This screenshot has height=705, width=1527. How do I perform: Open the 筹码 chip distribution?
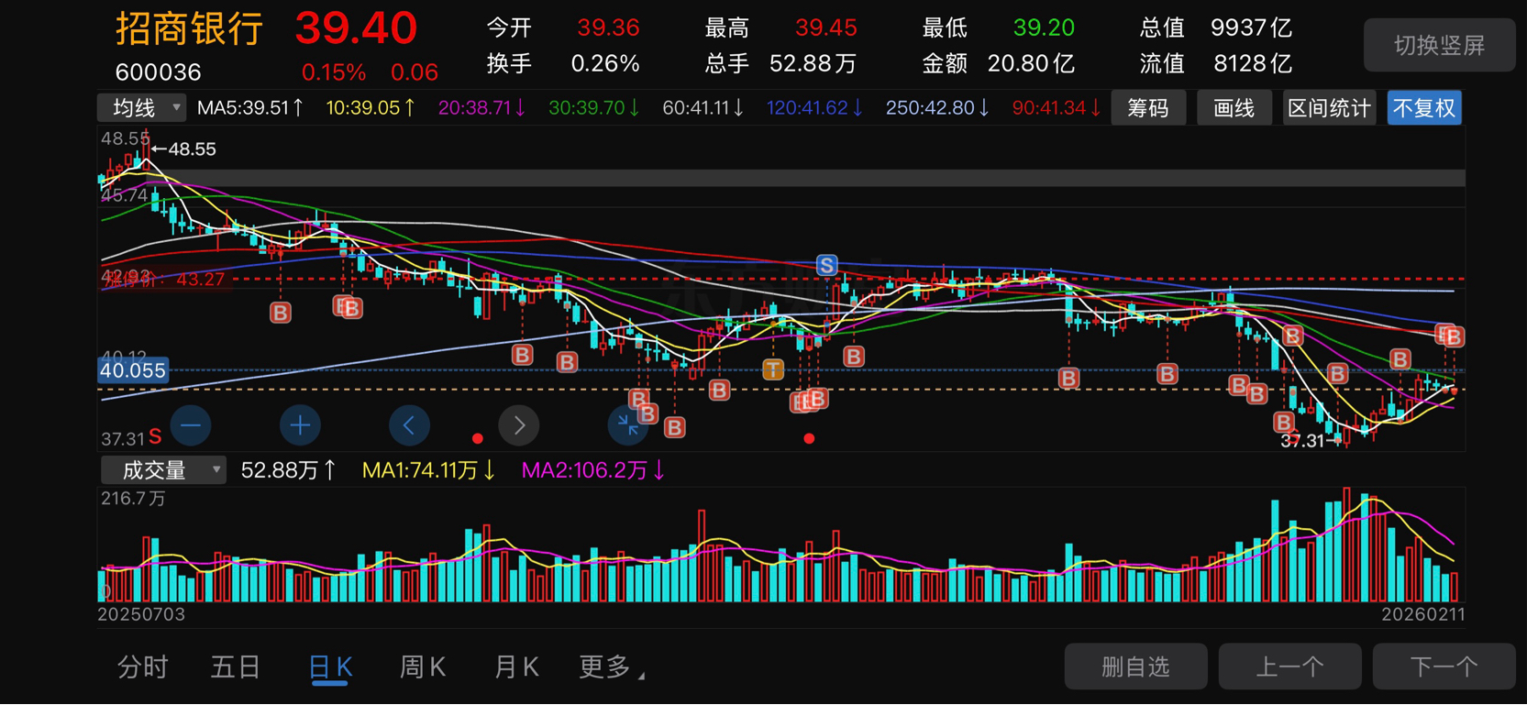point(1148,108)
